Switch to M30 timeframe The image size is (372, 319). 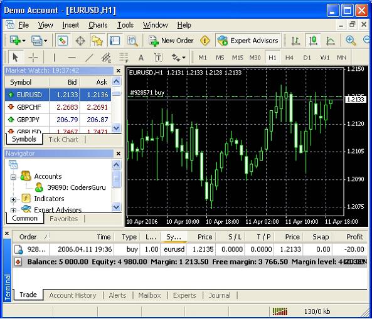255,58
